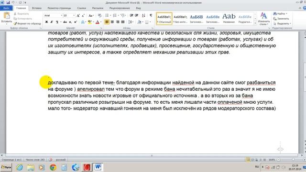
Task: Toggle Underline (Ч) formatting
Action: click(x=57, y=22)
